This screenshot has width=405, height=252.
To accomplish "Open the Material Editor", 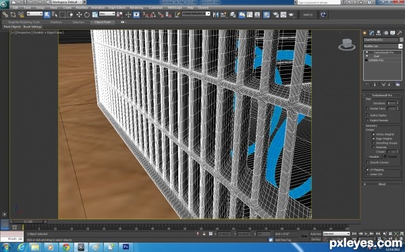I will coord(267,15).
